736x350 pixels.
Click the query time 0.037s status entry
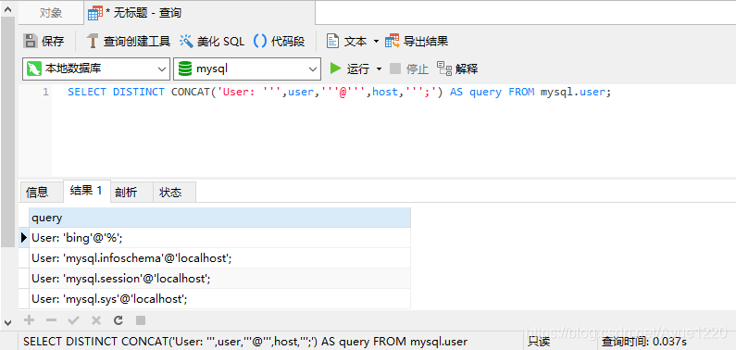tap(644, 342)
